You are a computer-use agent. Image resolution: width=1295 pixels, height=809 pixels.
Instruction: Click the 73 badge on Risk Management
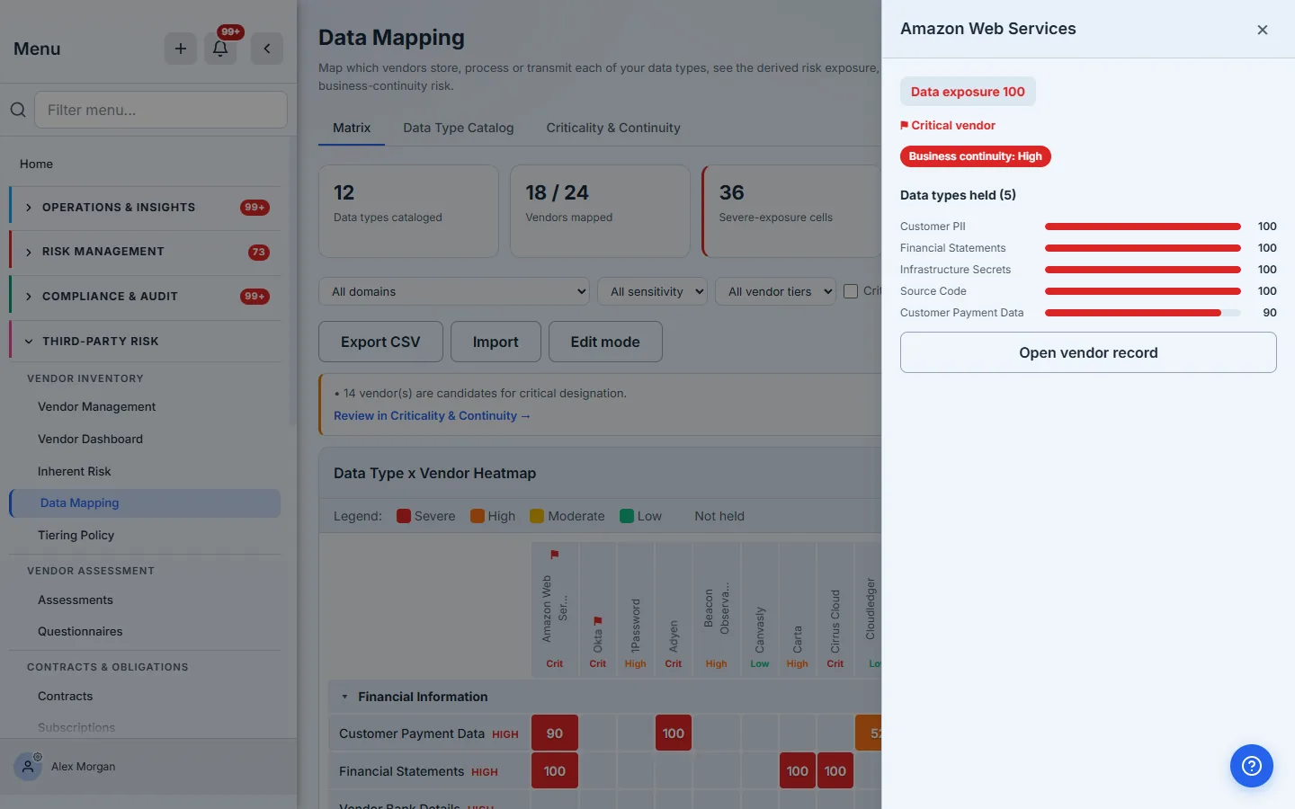click(259, 252)
